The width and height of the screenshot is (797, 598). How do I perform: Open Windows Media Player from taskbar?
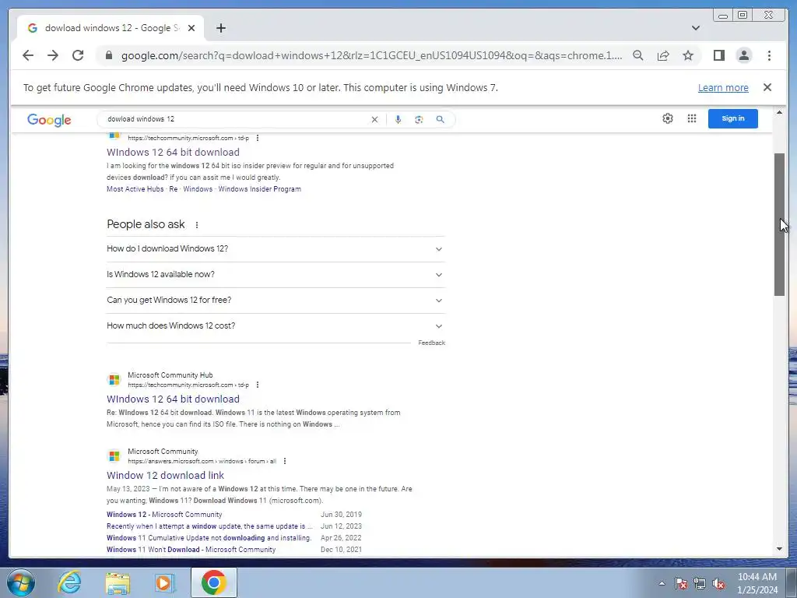click(164, 582)
